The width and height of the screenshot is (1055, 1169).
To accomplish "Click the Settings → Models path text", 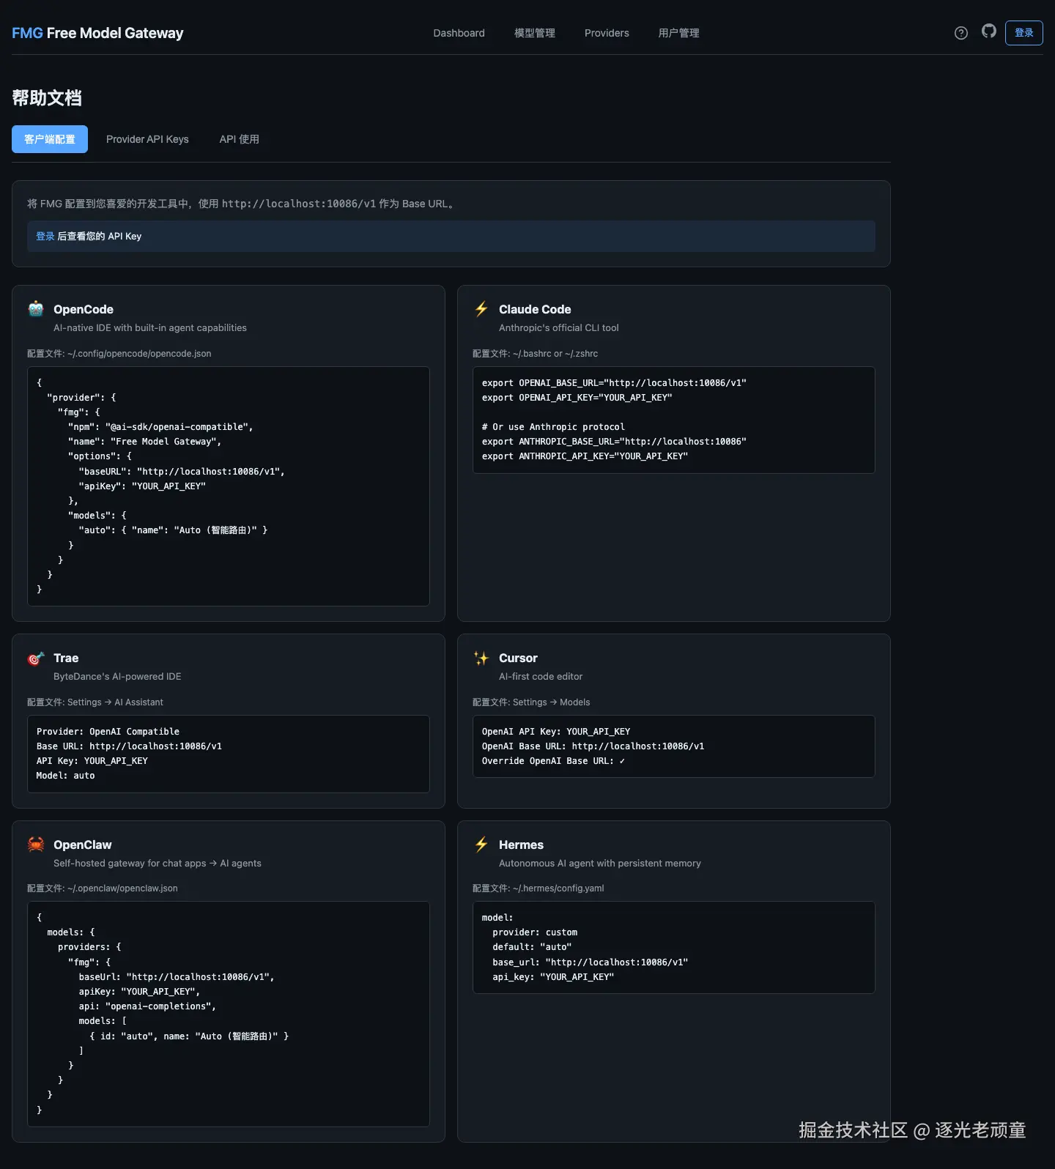I will pos(551,702).
